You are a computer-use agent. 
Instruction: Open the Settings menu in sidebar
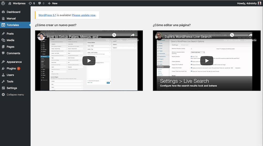[x=12, y=88]
